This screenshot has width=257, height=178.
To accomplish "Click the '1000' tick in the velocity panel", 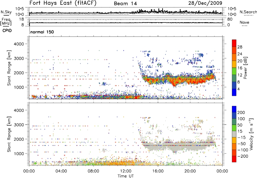I will pos(19,154).
